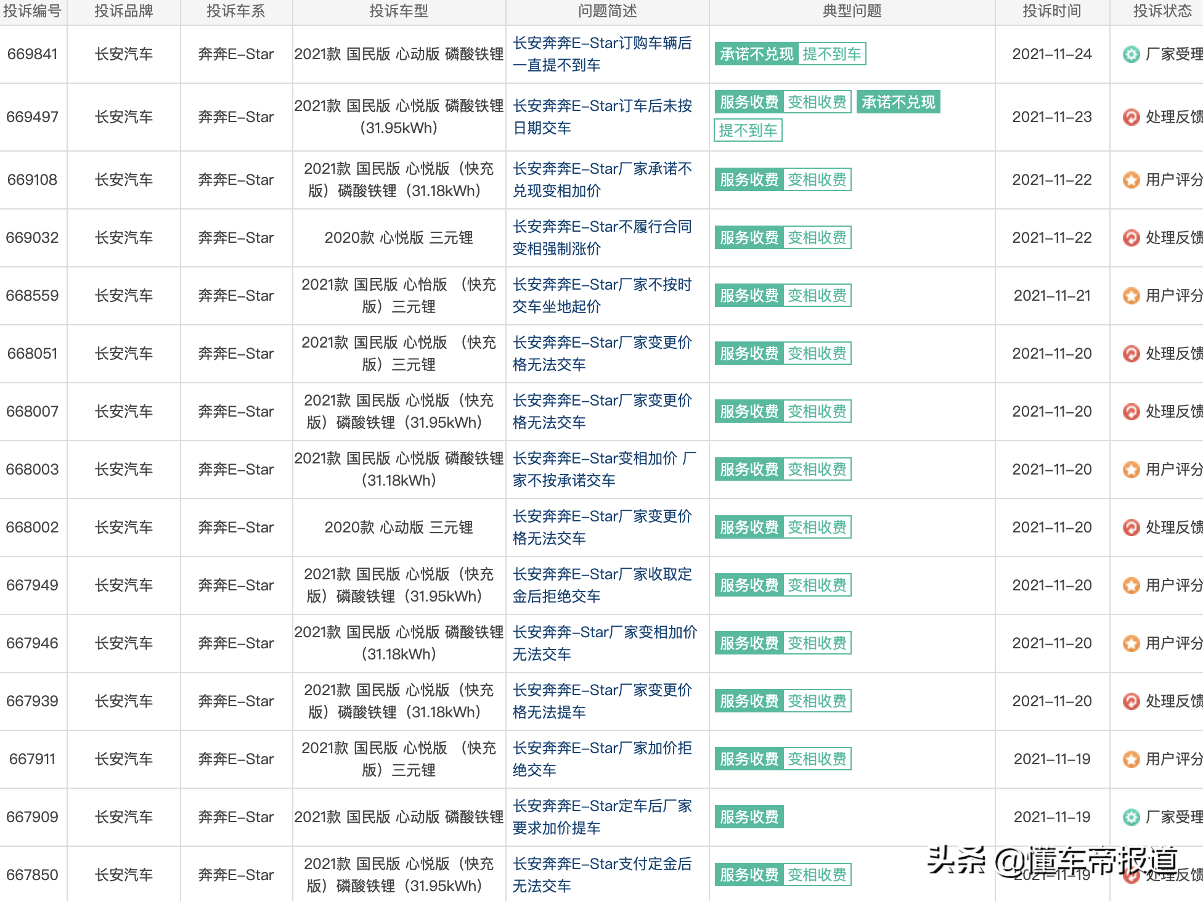Screen dimensions: 1203x901
Task: Click the orange rating icon in row 669108
Action: point(1131,180)
